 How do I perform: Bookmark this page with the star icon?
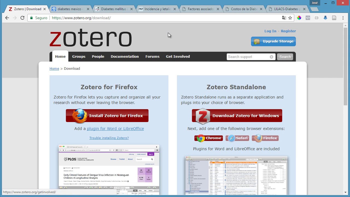pos(290,18)
